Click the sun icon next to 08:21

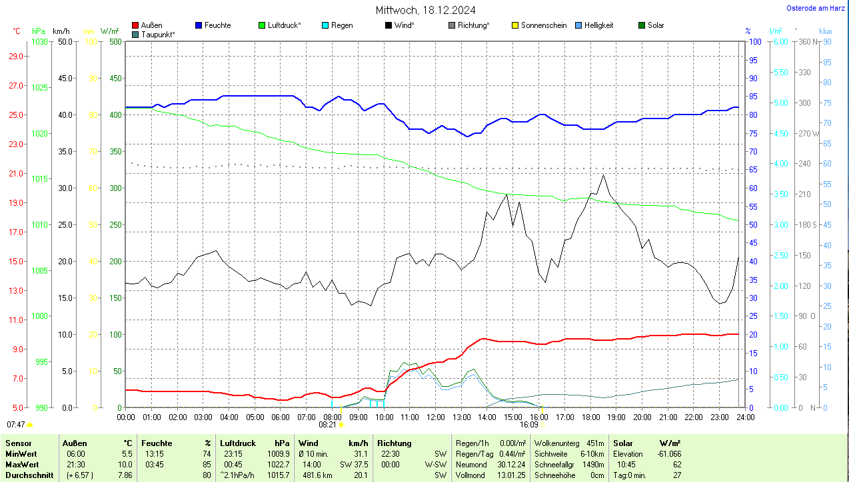(341, 424)
